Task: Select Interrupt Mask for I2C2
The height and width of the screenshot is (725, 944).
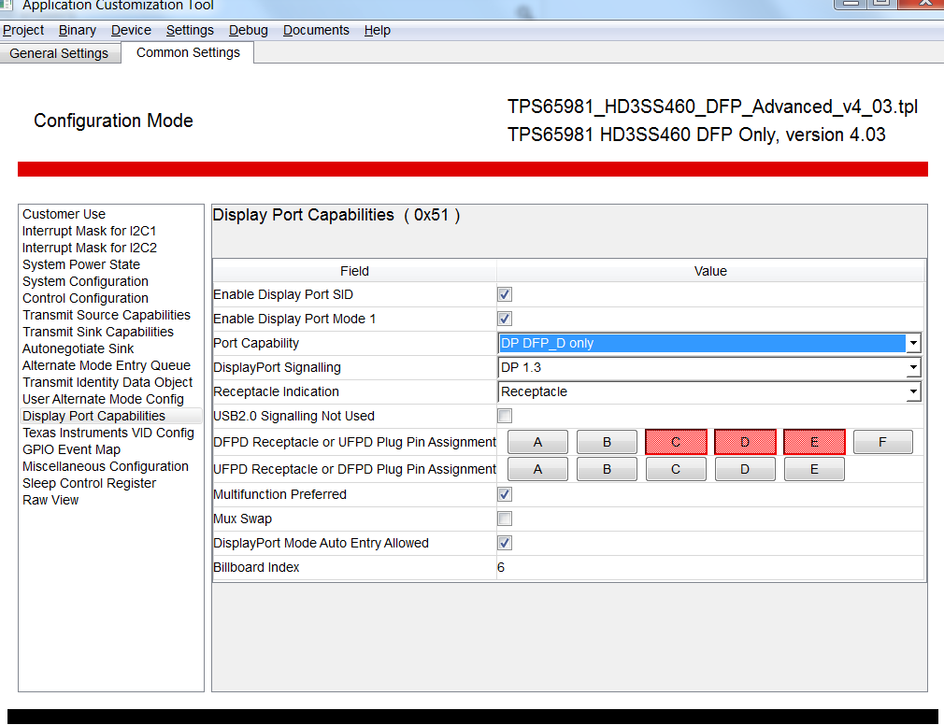Action: [x=89, y=248]
